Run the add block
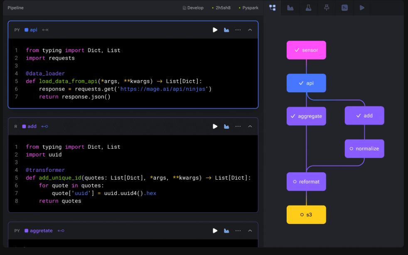The image size is (408, 255). tap(215, 126)
